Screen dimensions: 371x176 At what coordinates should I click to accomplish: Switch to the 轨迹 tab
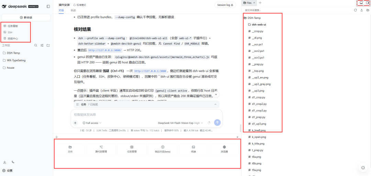point(73,10)
